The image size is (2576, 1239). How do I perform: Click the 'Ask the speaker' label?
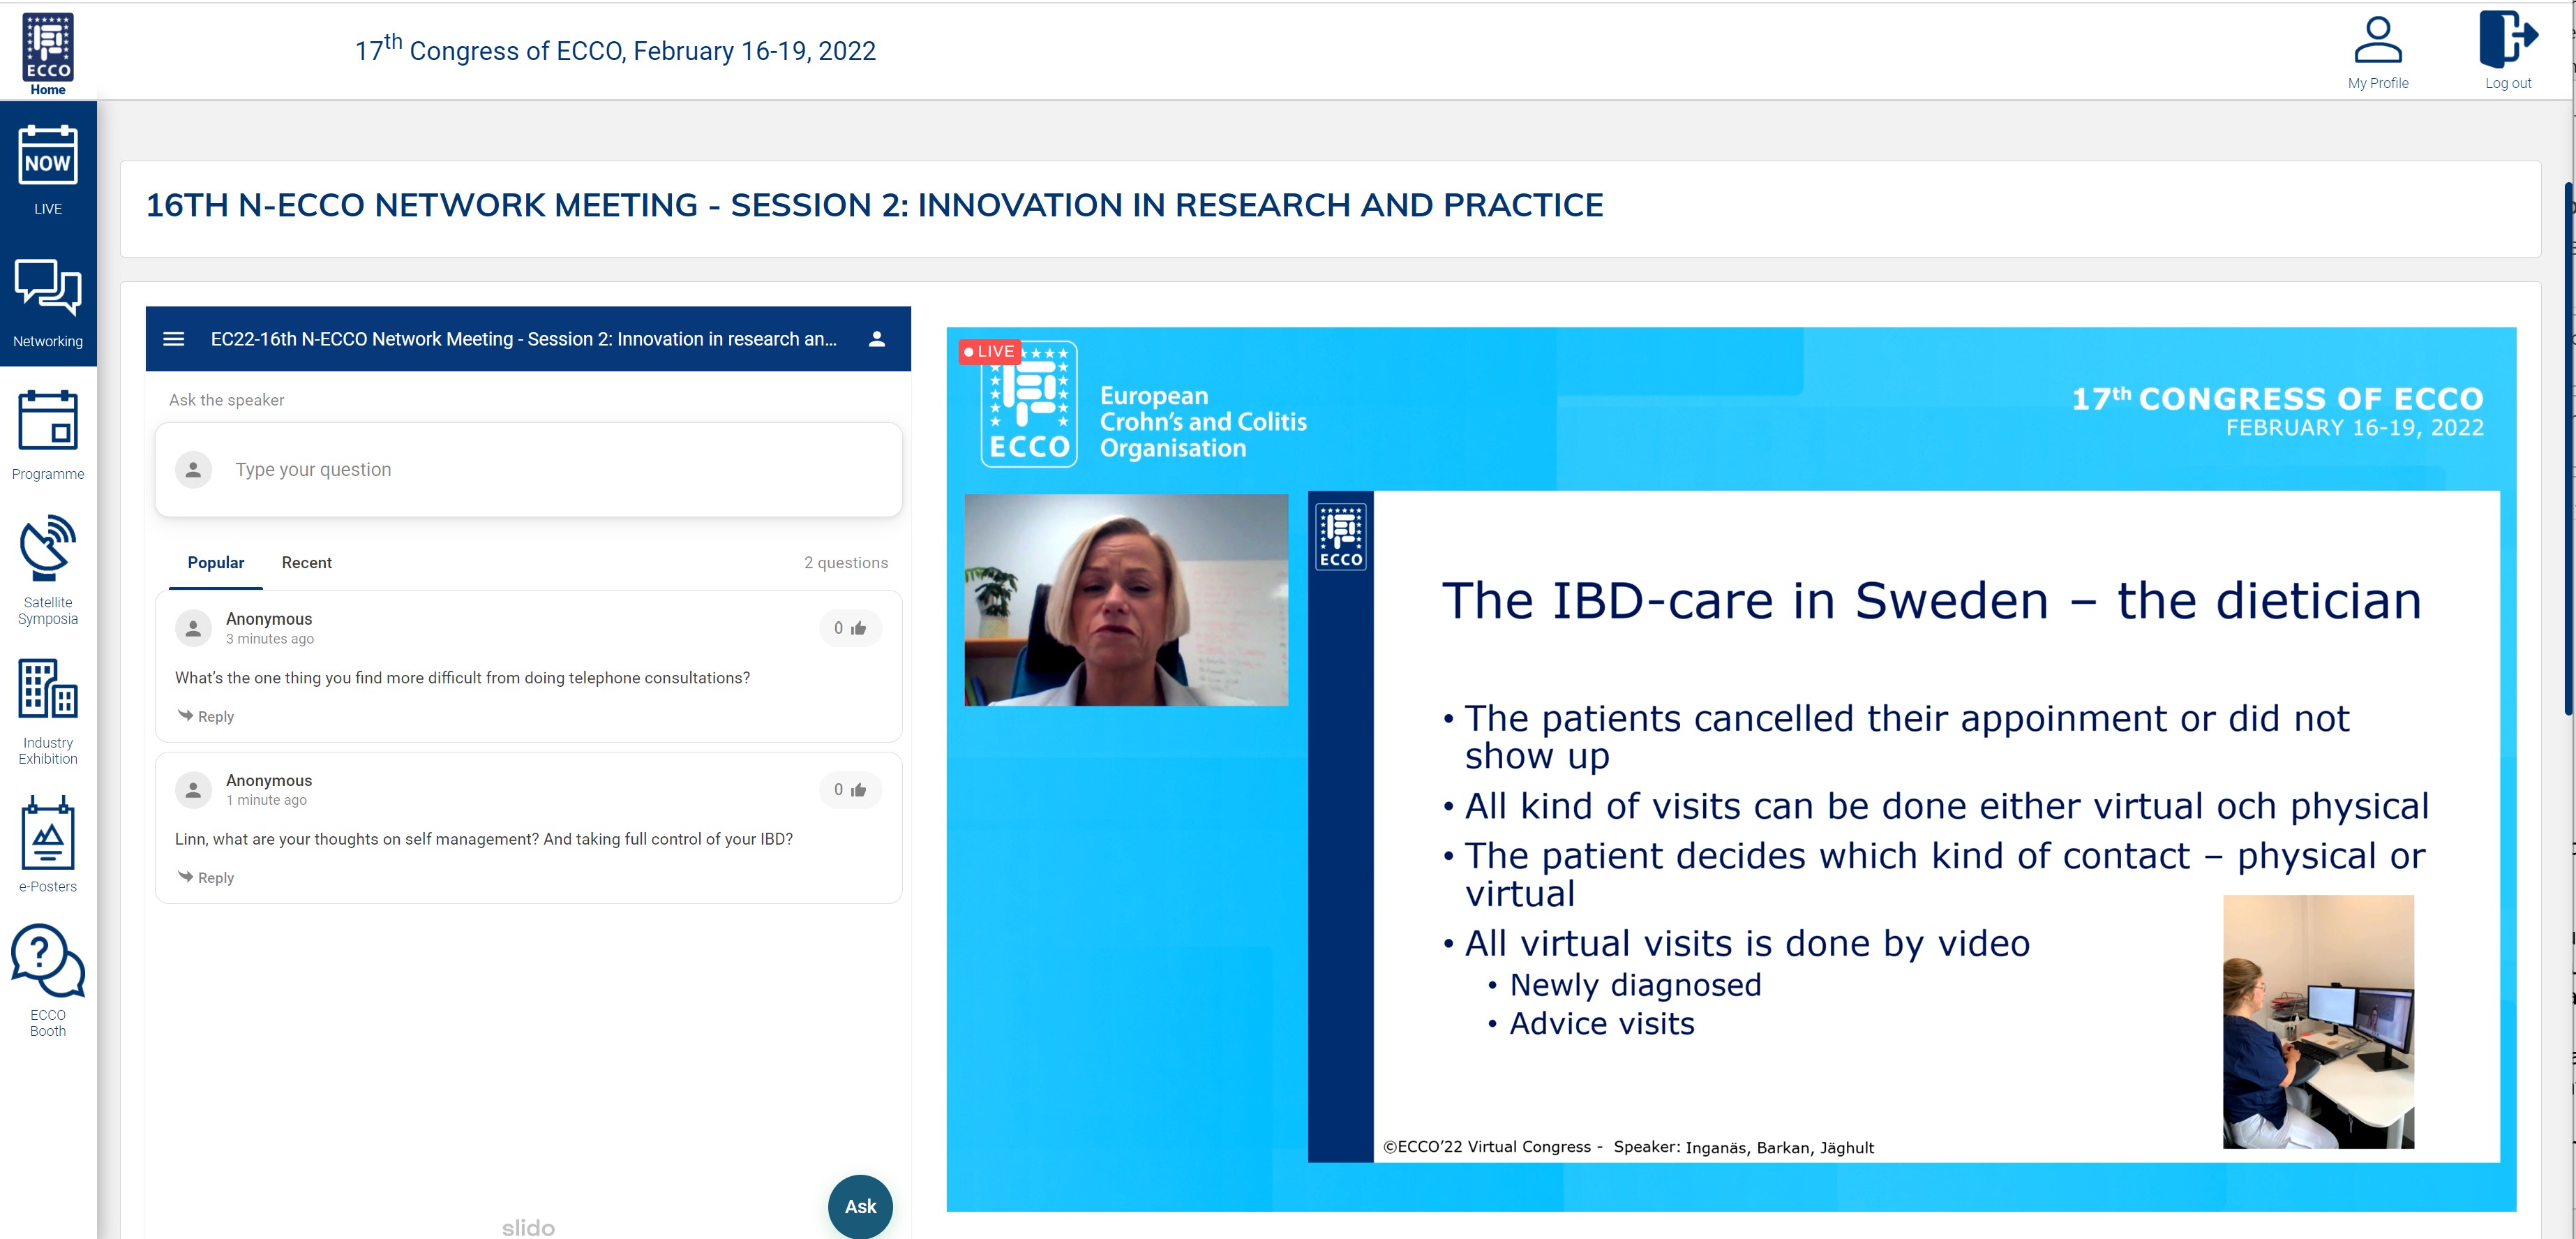point(226,399)
